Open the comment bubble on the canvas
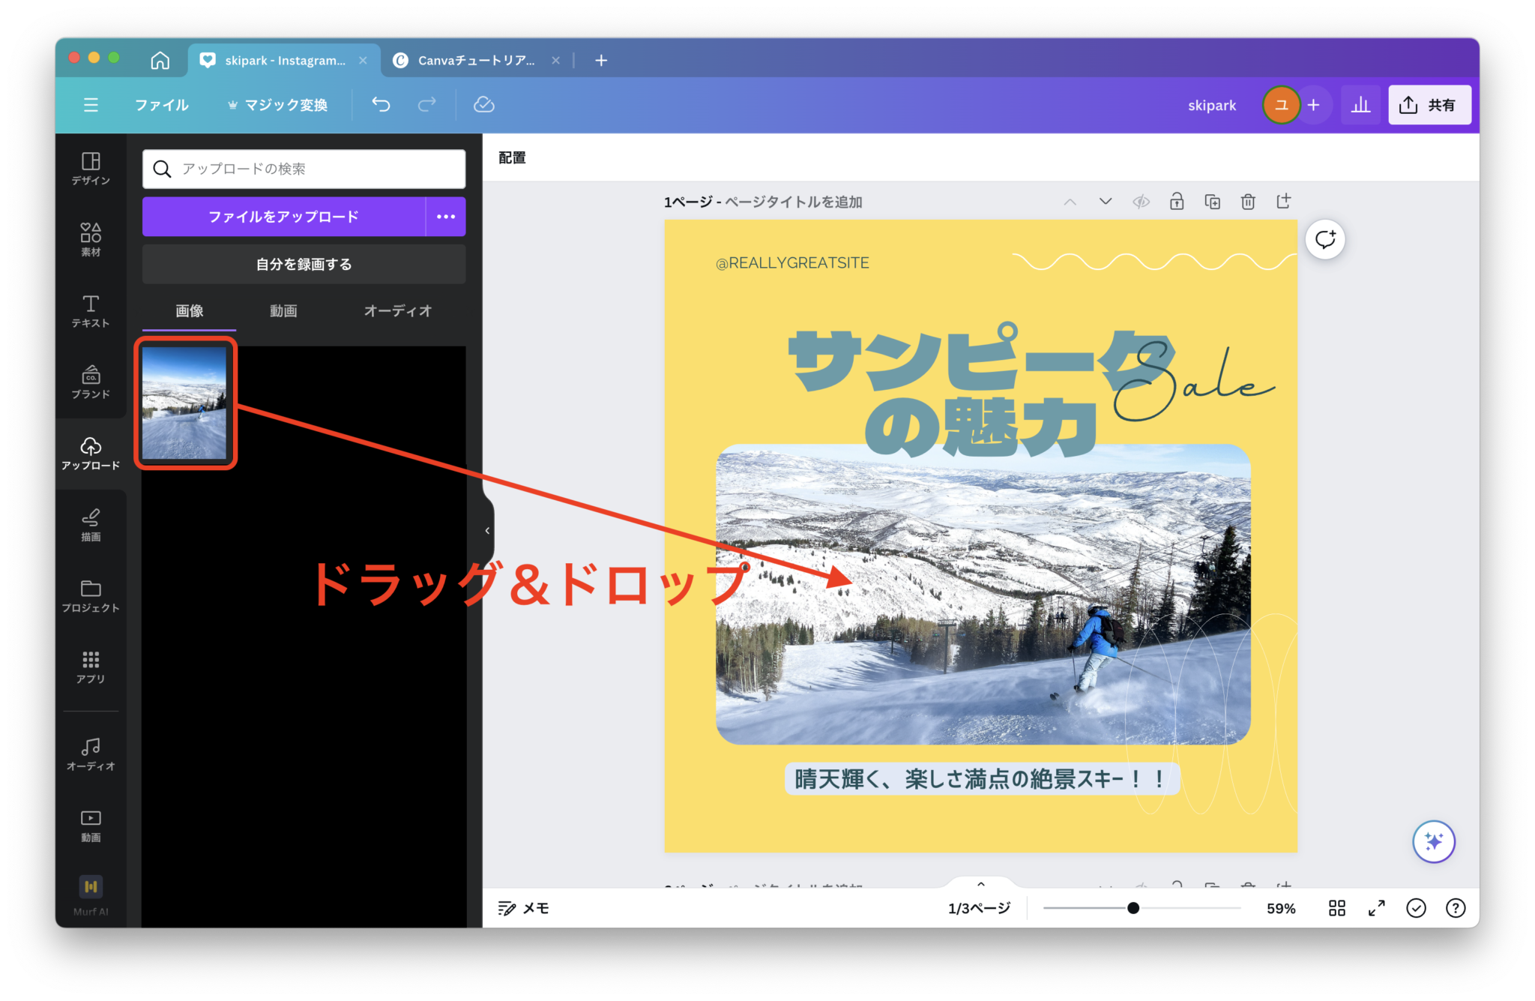This screenshot has height=1001, width=1535. pyautogui.click(x=1325, y=239)
